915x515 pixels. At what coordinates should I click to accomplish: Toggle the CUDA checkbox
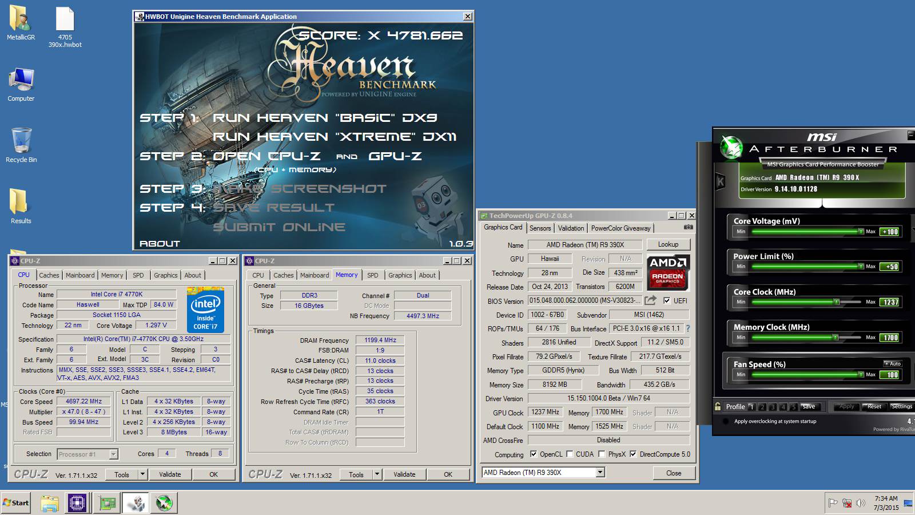coord(570,454)
